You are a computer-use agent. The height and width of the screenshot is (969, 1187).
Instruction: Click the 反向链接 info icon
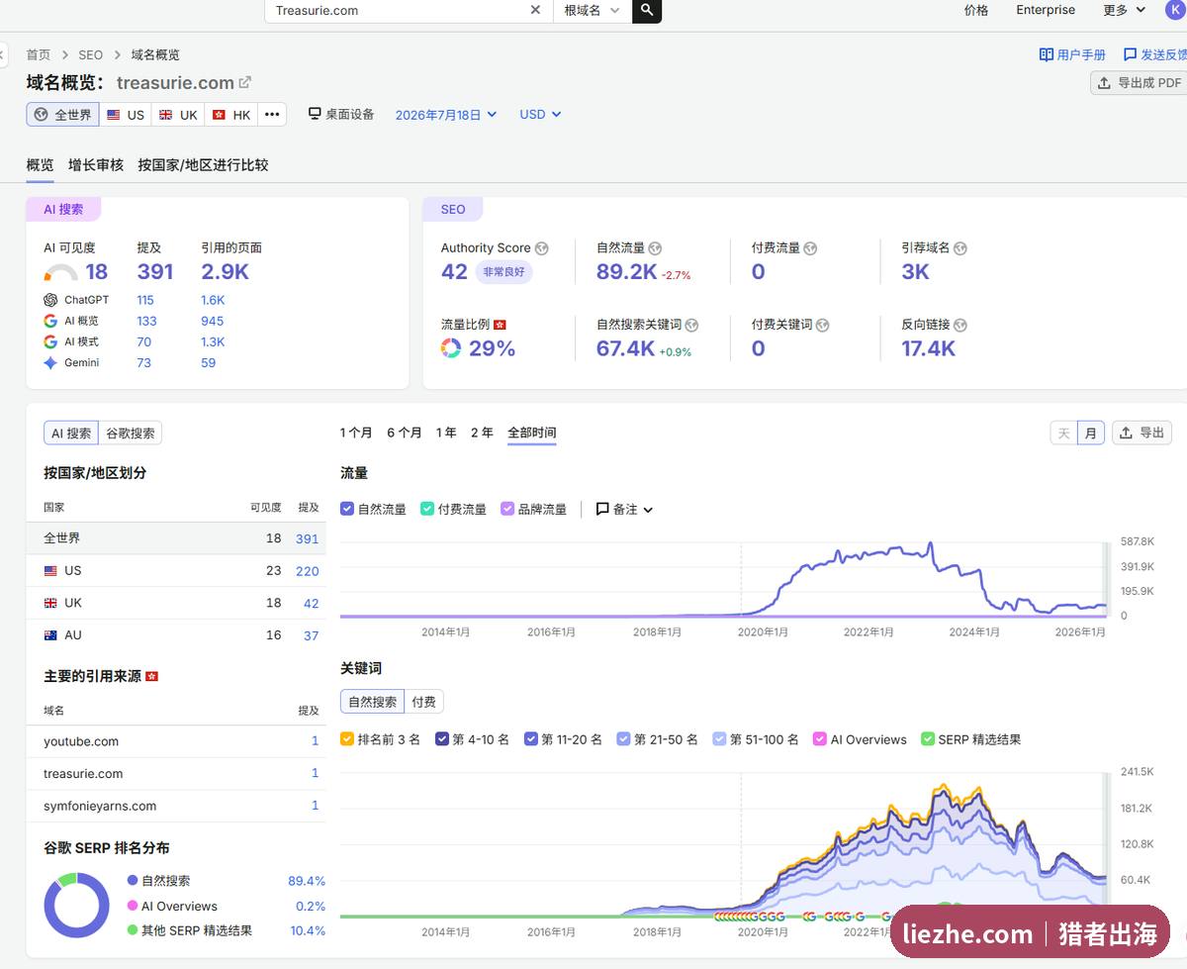click(959, 325)
